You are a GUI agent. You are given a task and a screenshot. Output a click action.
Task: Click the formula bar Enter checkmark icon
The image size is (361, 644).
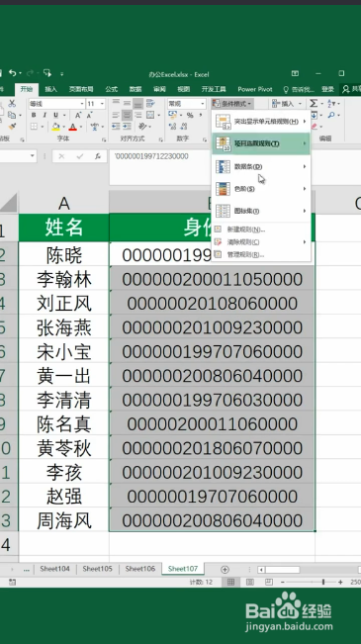click(x=80, y=156)
